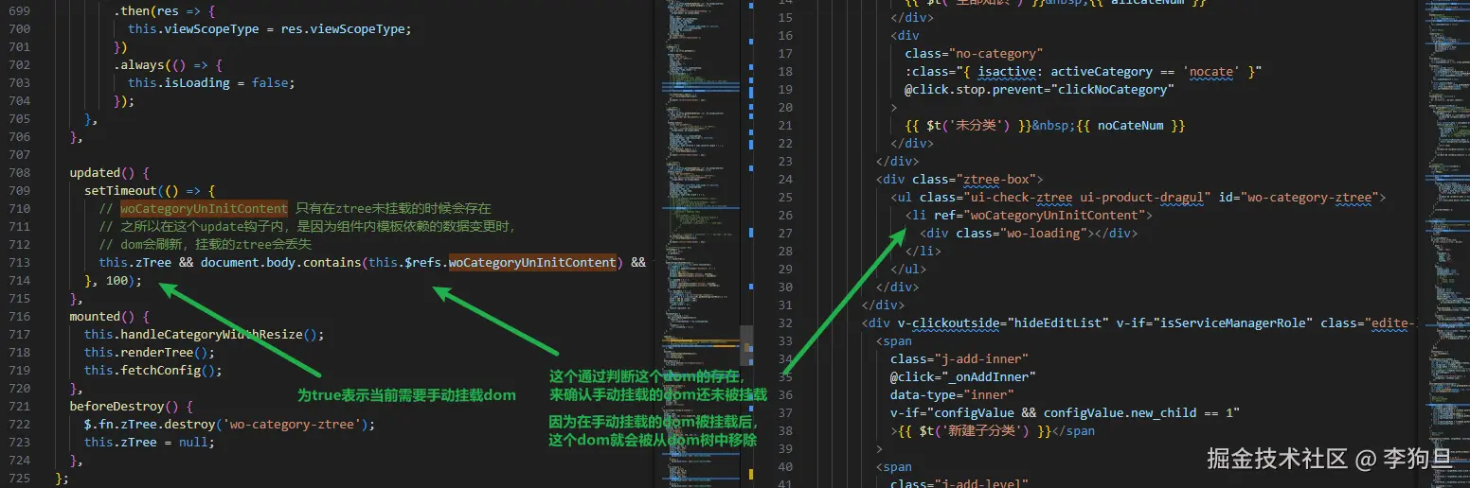Click the right editor minimap
The height and width of the screenshot is (488, 1470).
1442,244
